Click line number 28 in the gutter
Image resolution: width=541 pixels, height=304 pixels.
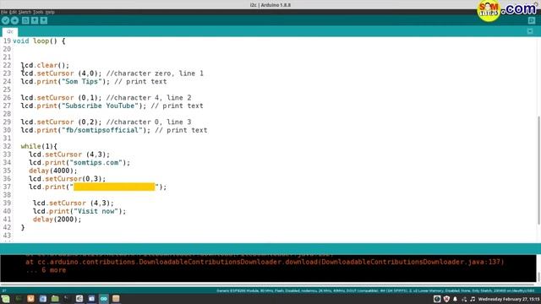click(x=7, y=114)
